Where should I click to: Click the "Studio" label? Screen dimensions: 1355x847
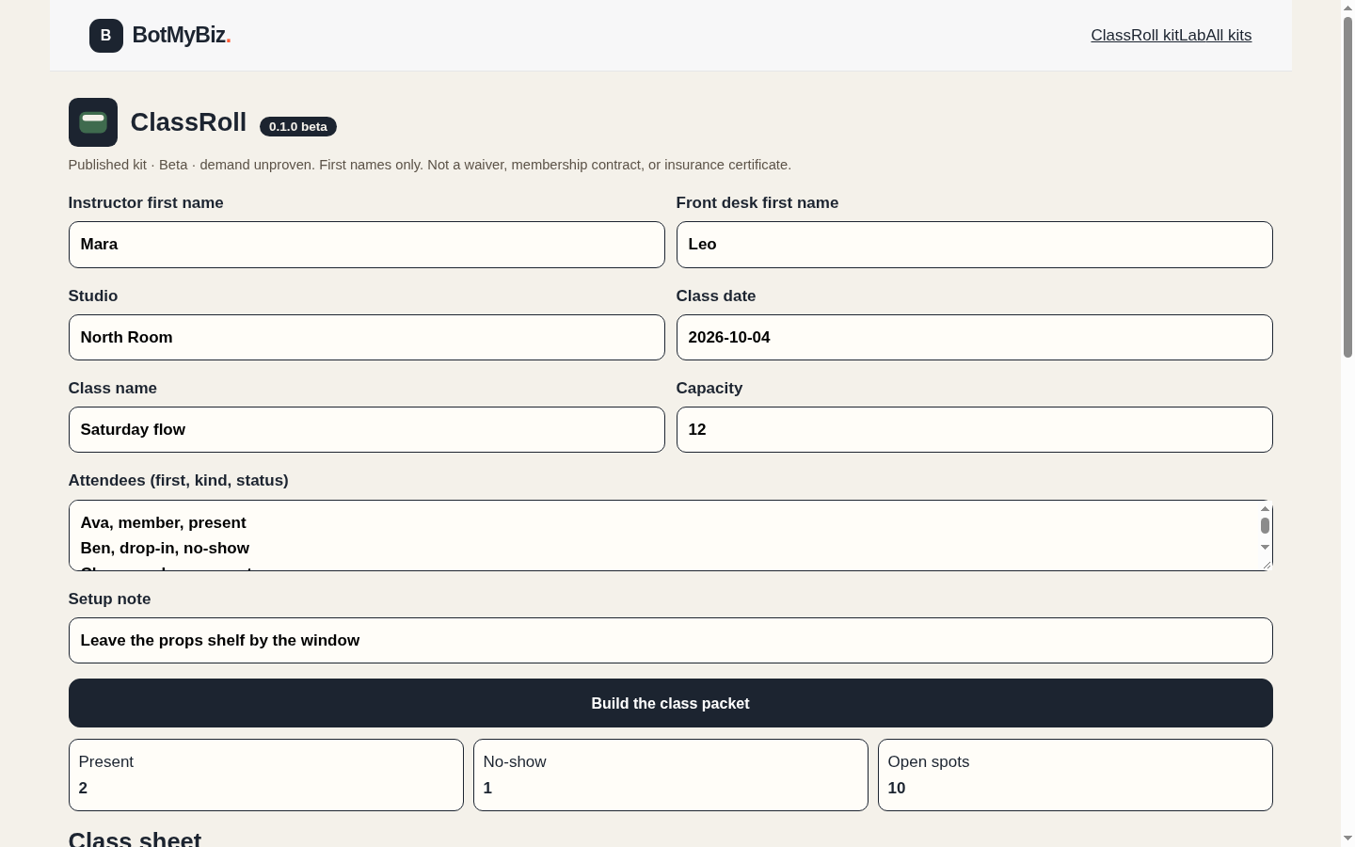(x=93, y=296)
